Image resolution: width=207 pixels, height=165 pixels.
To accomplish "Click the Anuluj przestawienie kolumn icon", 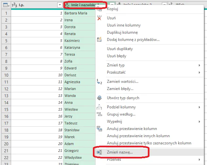I will (x=100, y=129).
